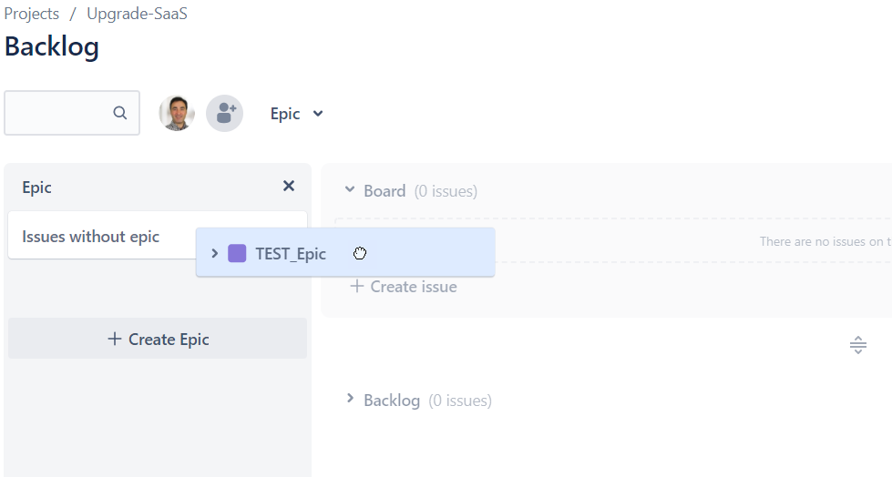Open the Upgrade-SaaS breadcrumb link

pos(137,14)
